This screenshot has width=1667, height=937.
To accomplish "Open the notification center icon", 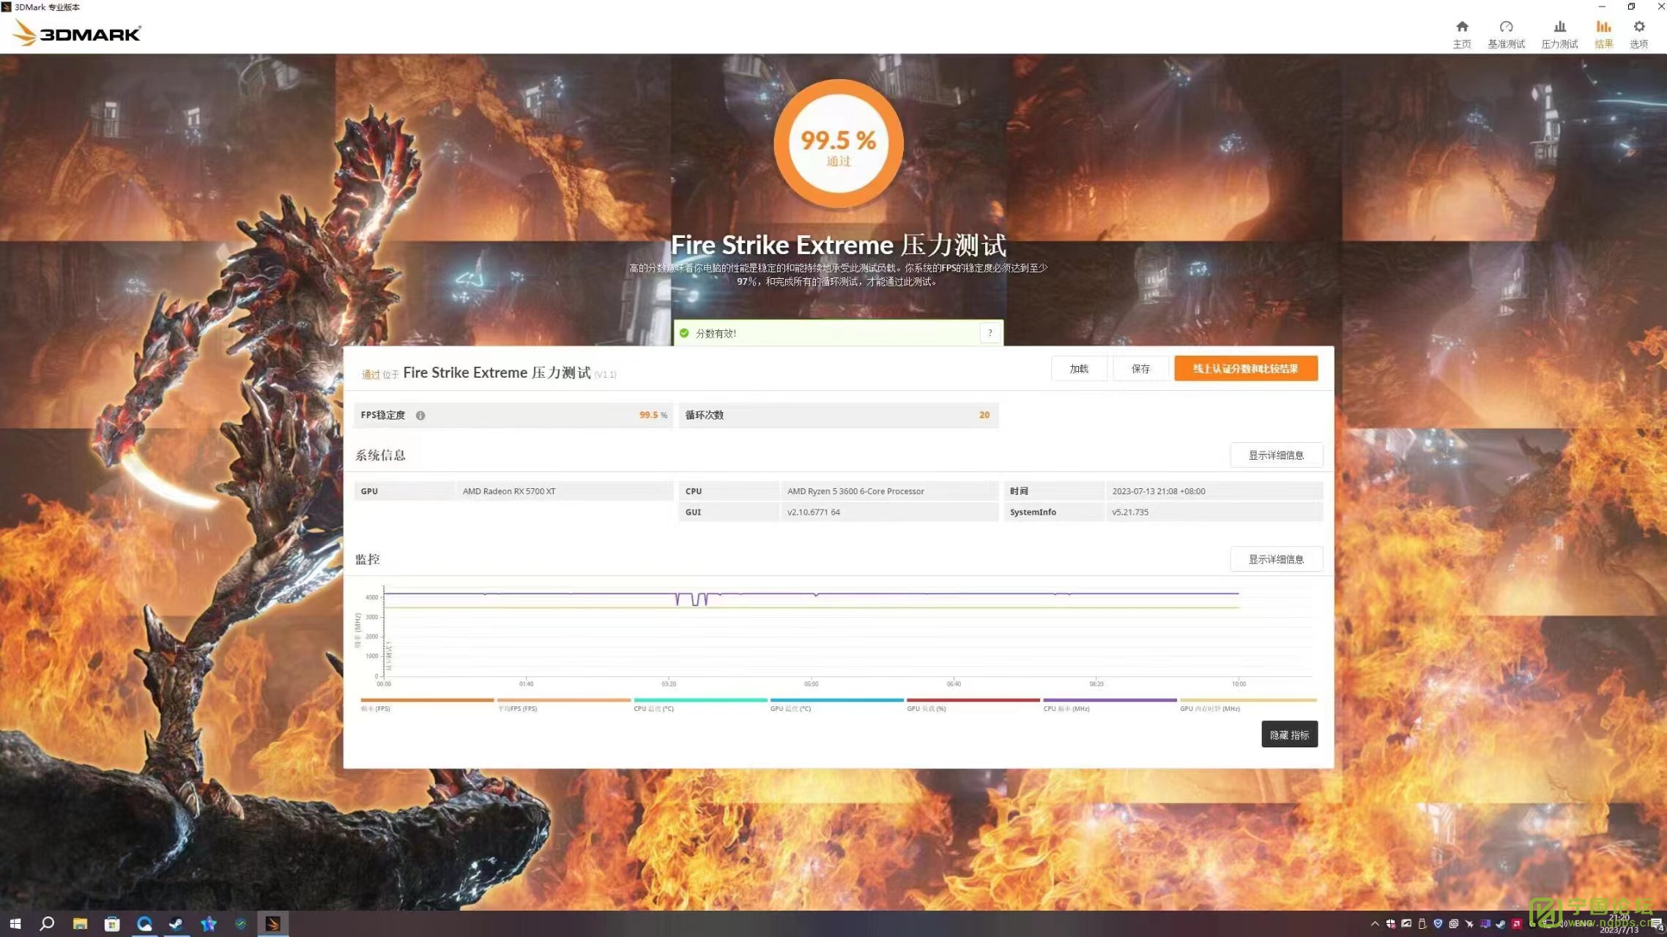I will point(1656,925).
